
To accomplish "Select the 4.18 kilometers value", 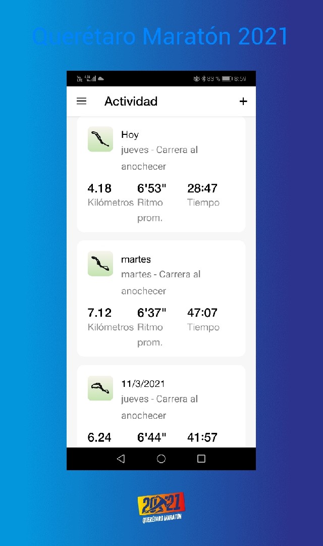I will 99,188.
